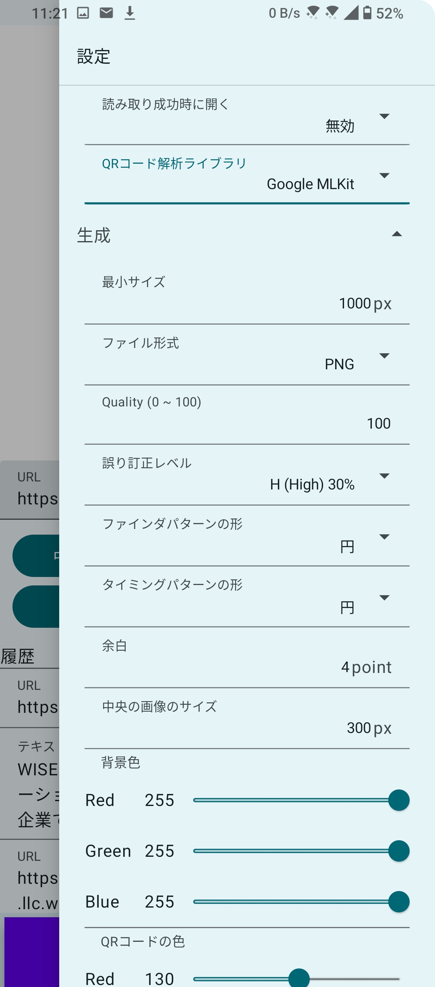Edit the 余白 4 point field
Viewport: 435px width, 987px height.
(x=366, y=667)
